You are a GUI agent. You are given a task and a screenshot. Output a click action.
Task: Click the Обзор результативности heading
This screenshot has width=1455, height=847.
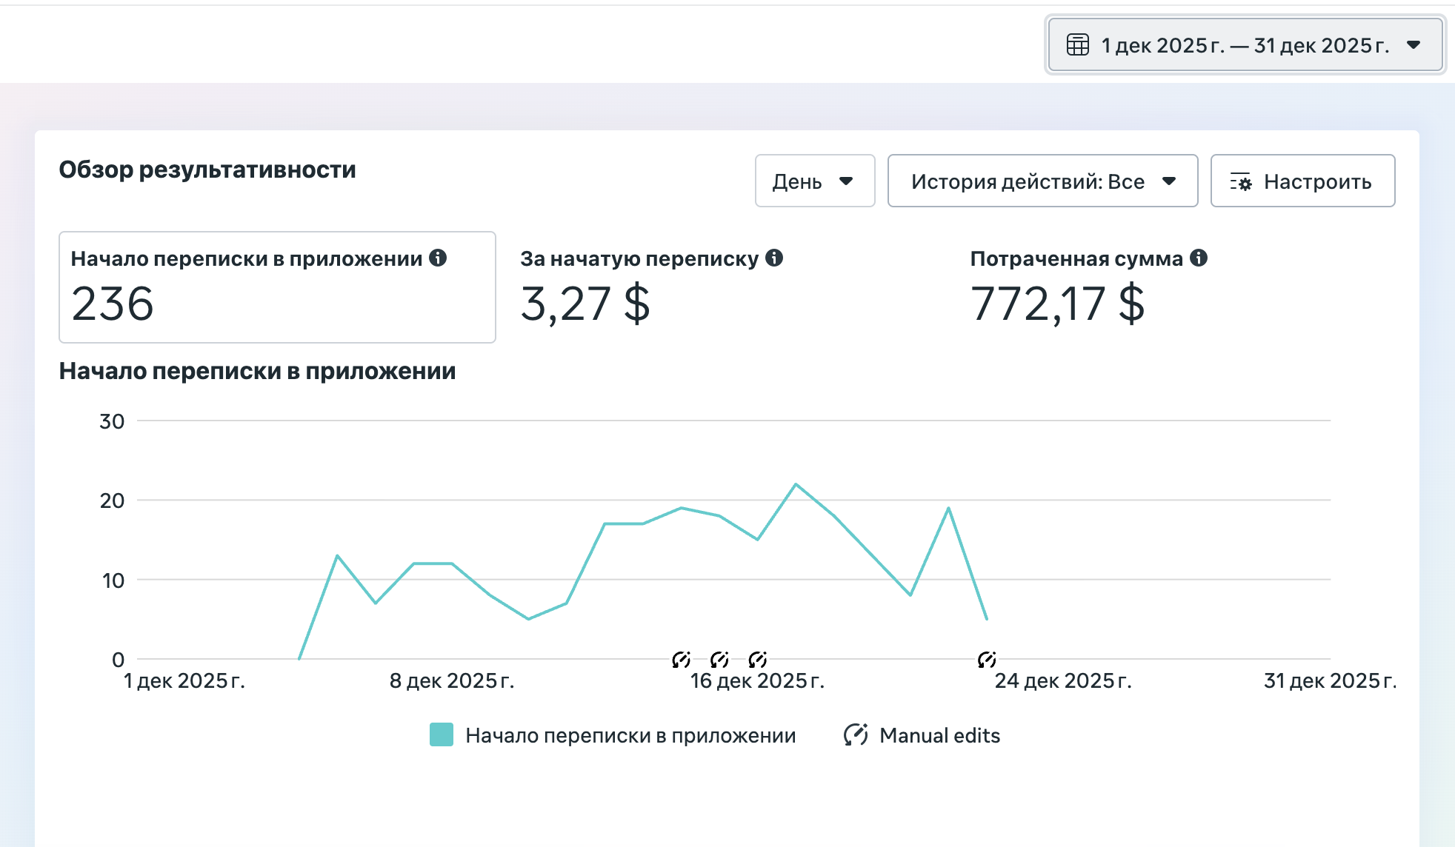point(207,170)
